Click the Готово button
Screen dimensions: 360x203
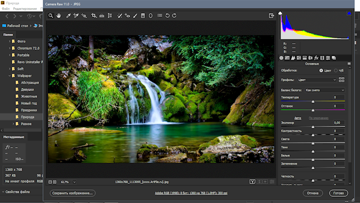[339, 193]
